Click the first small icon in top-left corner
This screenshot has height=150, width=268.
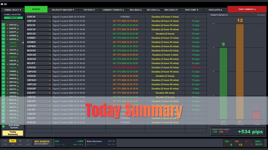(x=2, y=4)
